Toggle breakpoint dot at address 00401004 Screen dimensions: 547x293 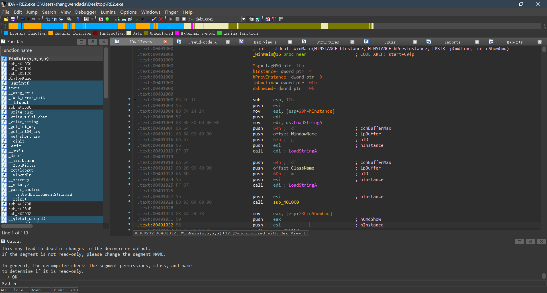tap(129, 110)
